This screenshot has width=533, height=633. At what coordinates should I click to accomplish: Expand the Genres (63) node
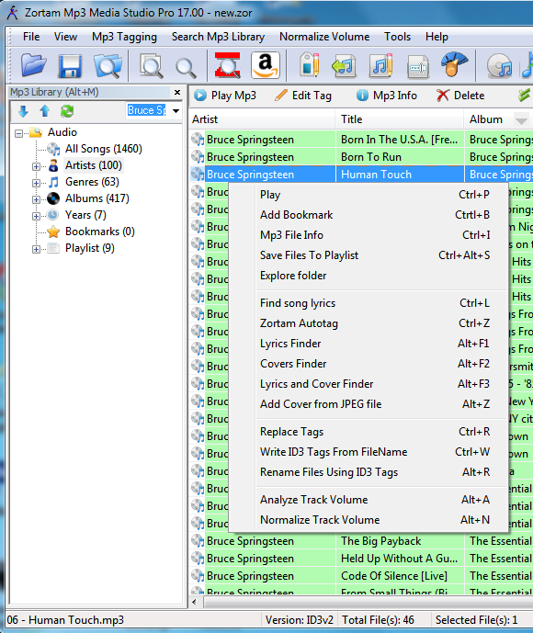click(36, 183)
